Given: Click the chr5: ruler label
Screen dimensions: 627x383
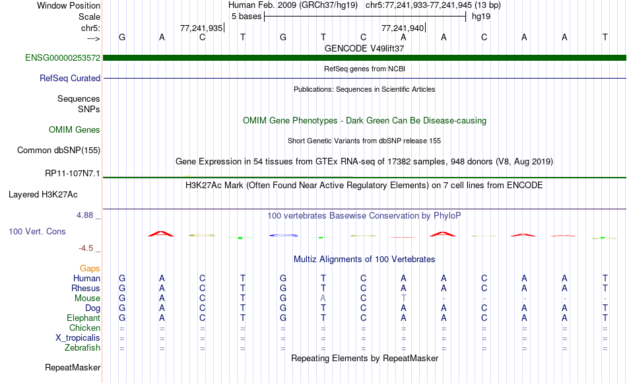Looking at the screenshot, I should 91,28.
